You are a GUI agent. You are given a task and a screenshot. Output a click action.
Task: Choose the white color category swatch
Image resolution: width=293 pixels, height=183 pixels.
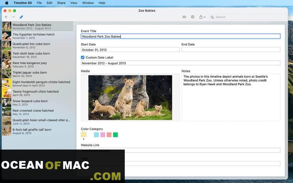point(90,135)
